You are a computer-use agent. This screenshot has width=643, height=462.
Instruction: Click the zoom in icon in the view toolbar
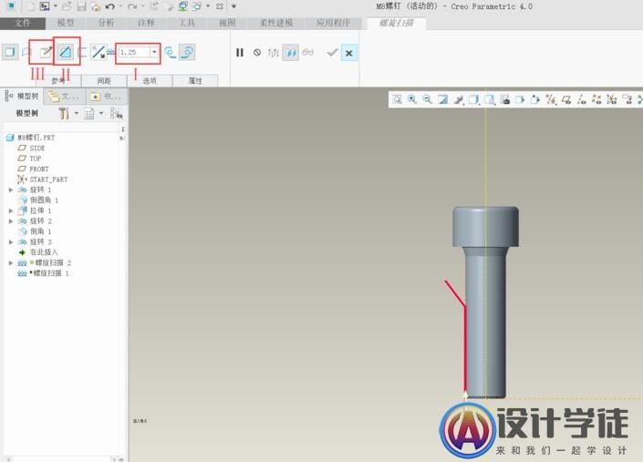point(412,99)
